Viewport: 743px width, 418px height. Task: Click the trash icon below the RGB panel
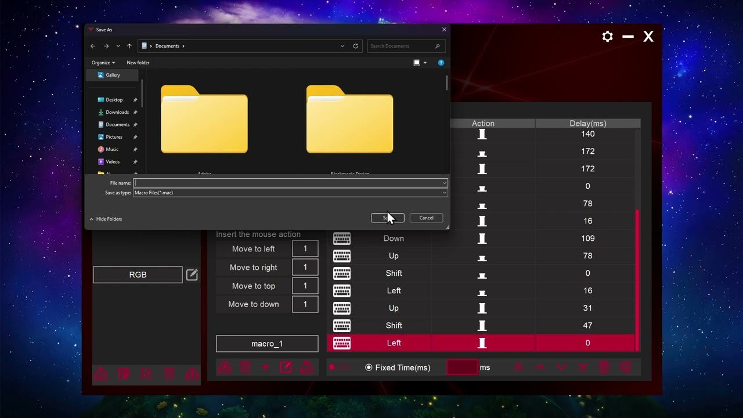click(x=169, y=374)
